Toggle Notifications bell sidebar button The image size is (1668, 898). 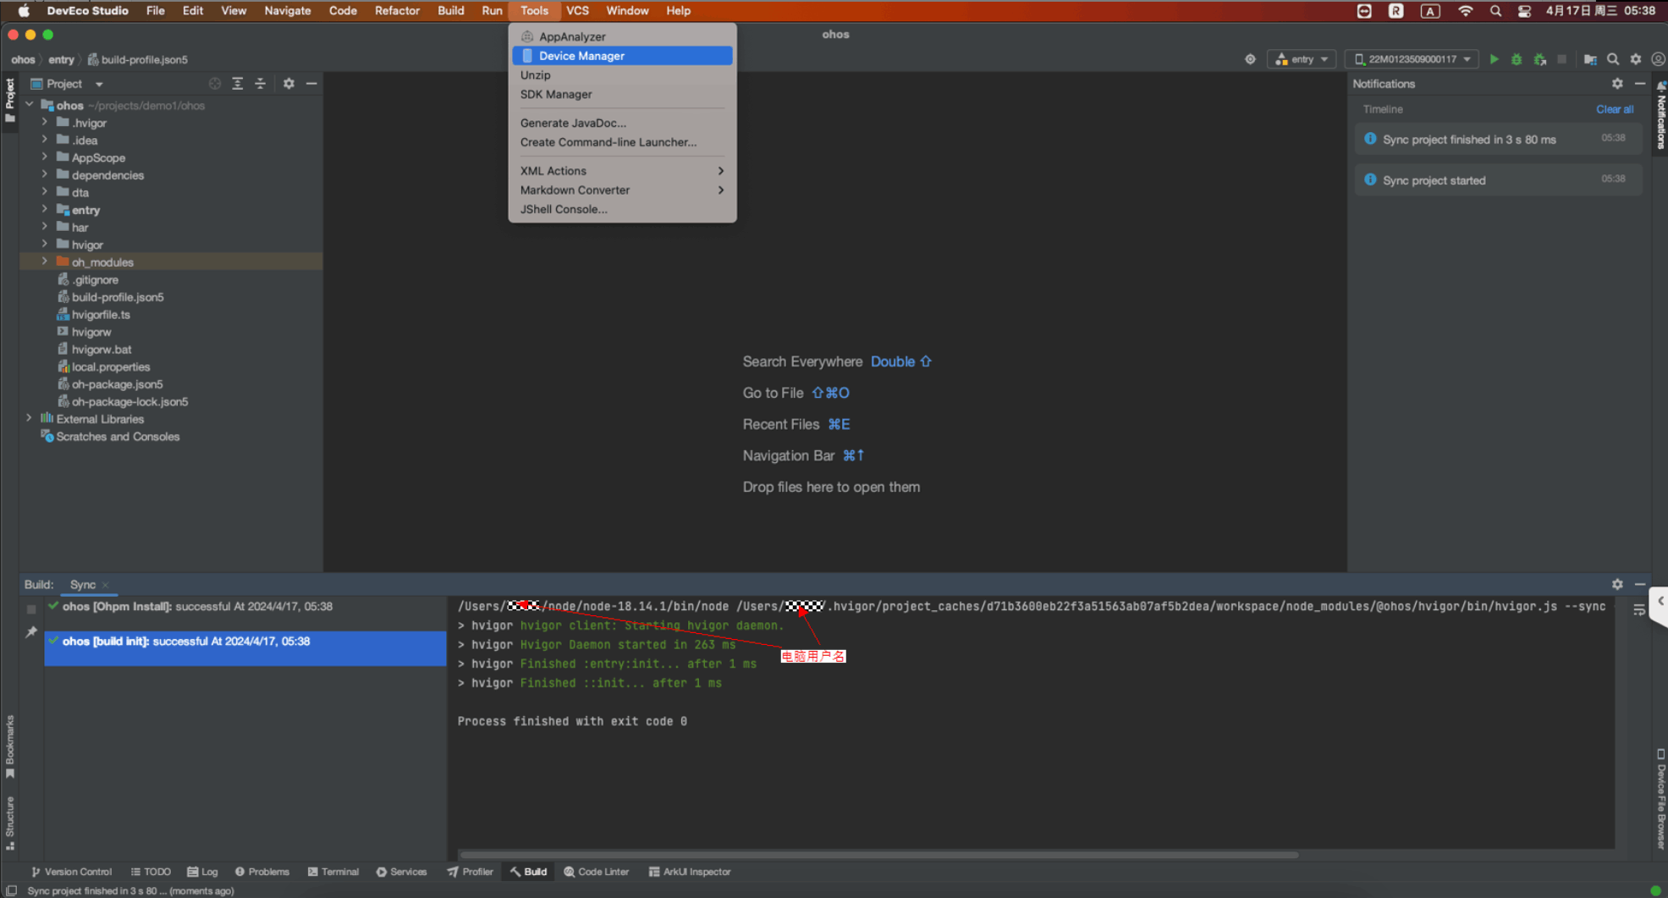[1660, 114]
